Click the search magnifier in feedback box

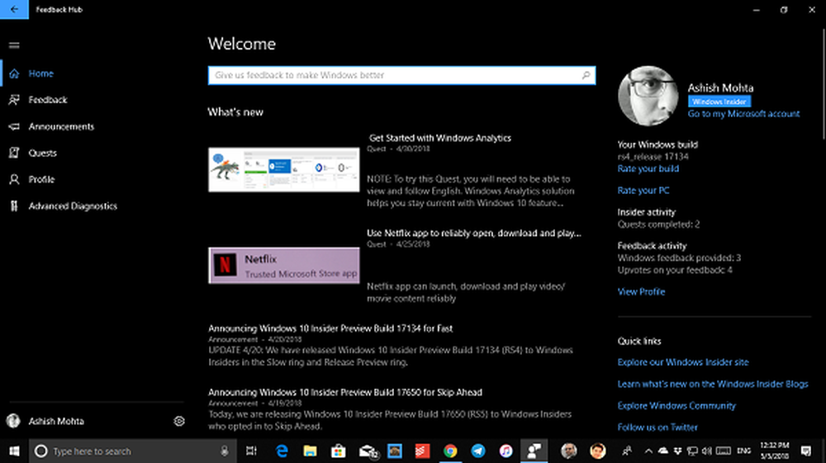tap(586, 75)
